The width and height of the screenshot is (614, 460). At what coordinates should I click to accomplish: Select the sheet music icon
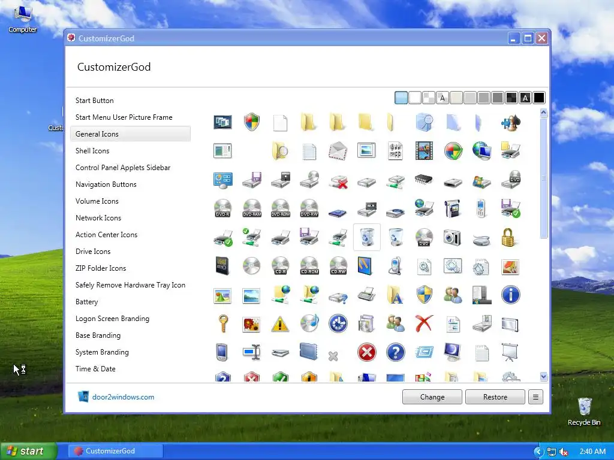tap(395, 151)
